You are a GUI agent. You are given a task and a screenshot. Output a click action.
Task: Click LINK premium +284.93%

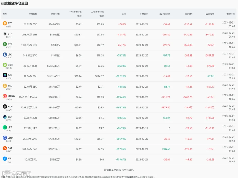pos(121,139)
